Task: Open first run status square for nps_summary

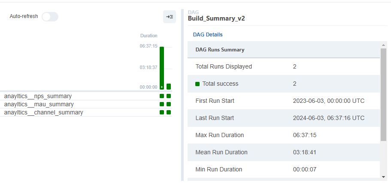Action: (162, 96)
